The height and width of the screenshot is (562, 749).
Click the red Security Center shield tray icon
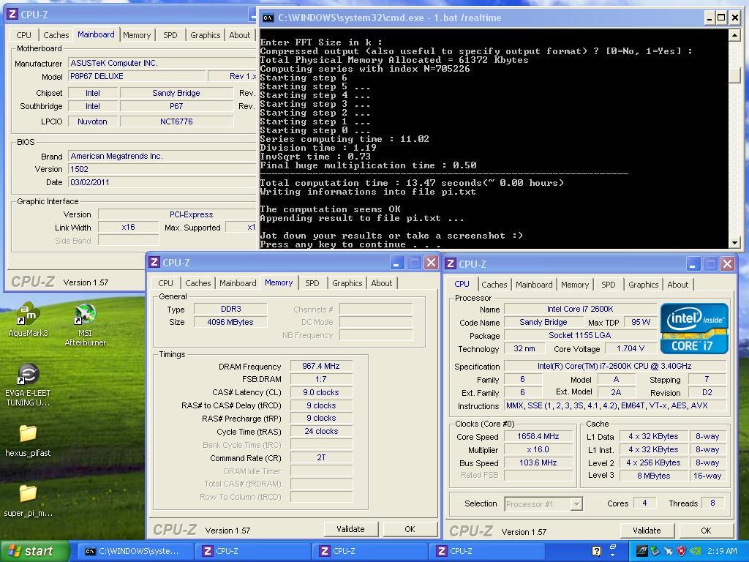pos(681,551)
